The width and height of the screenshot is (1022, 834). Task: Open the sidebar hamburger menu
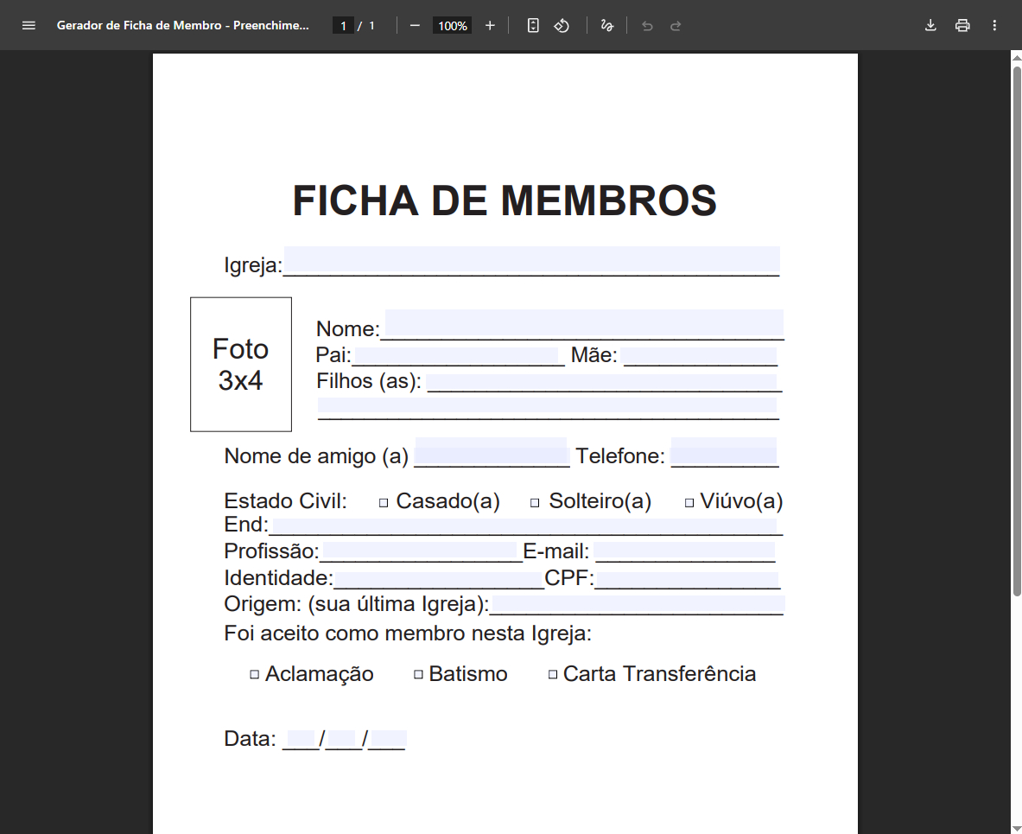click(29, 25)
